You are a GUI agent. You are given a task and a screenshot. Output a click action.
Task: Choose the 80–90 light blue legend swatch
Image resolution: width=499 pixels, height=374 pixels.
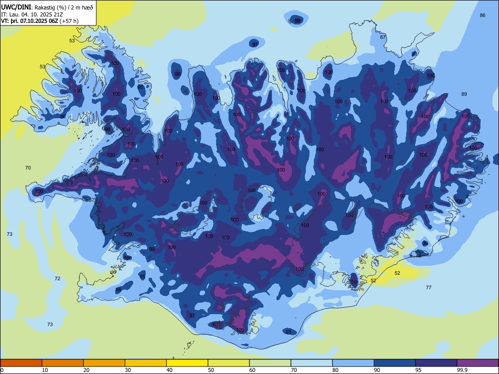[353, 363]
